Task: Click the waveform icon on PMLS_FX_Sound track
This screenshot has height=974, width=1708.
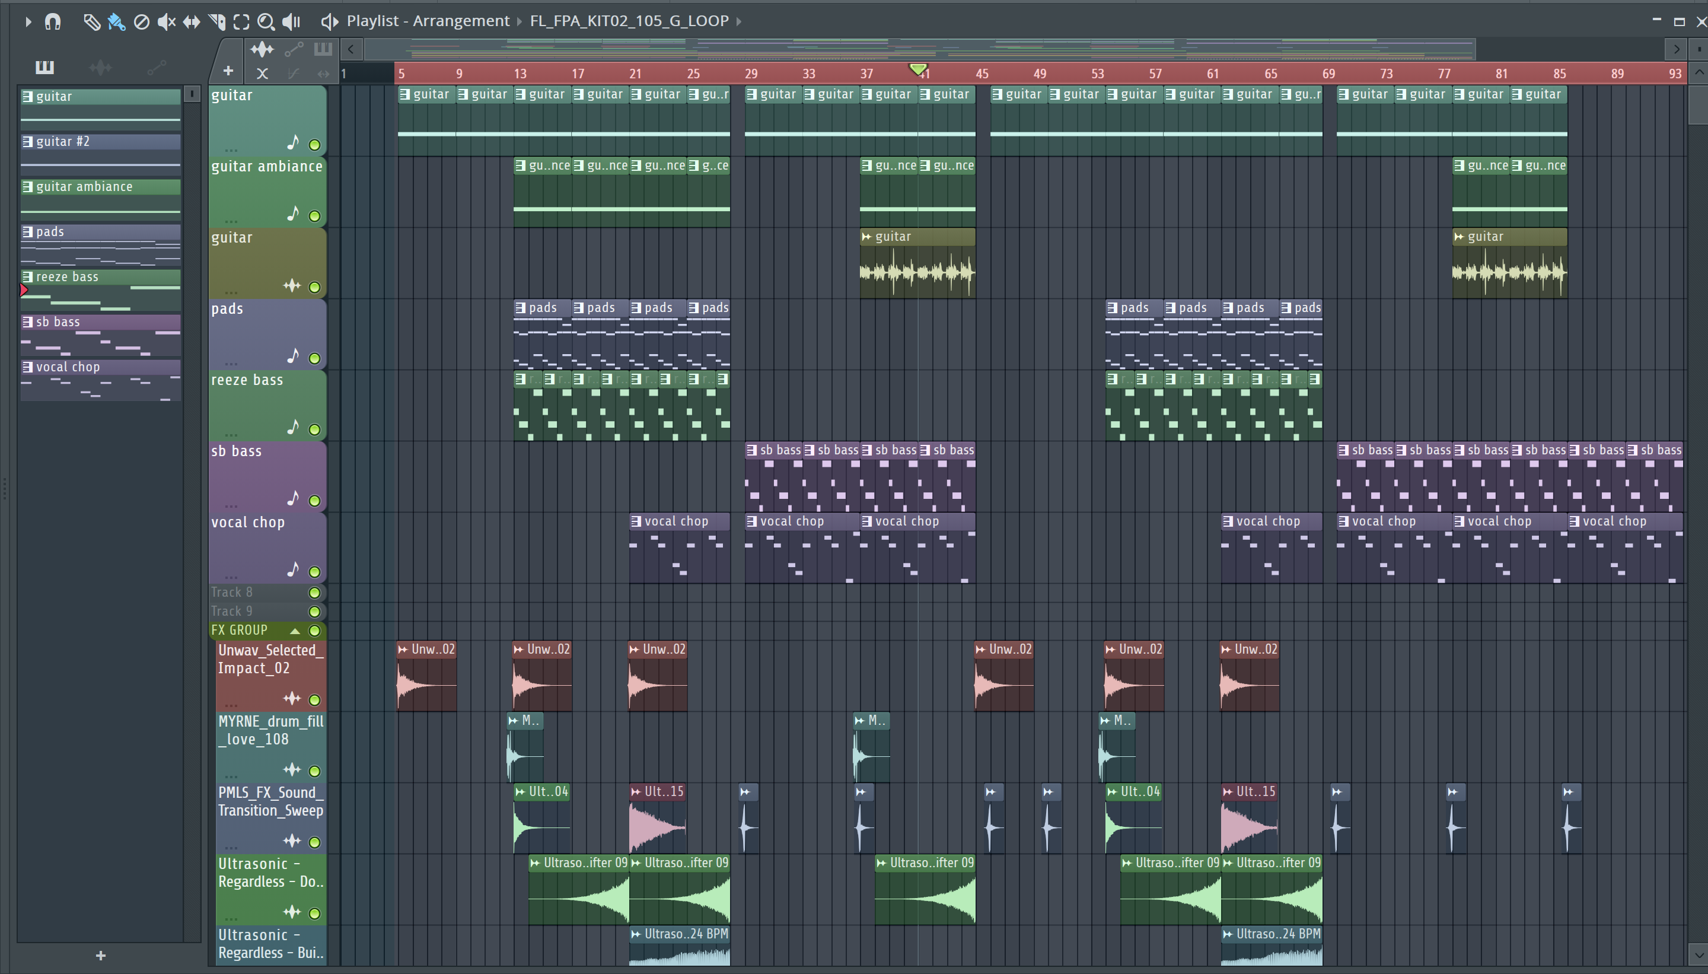Action: (292, 840)
